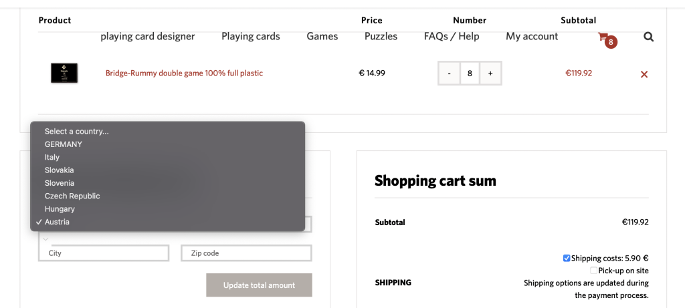Screen dimensions: 685x308
Task: Focus the City input field
Action: click(x=104, y=253)
